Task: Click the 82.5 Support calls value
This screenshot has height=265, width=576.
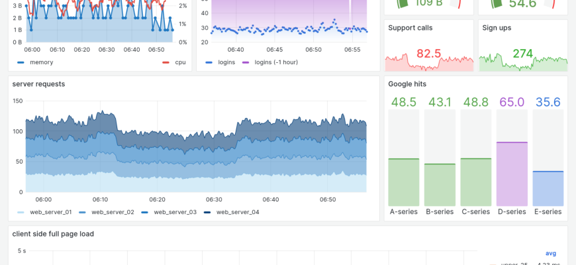Action: pos(429,54)
